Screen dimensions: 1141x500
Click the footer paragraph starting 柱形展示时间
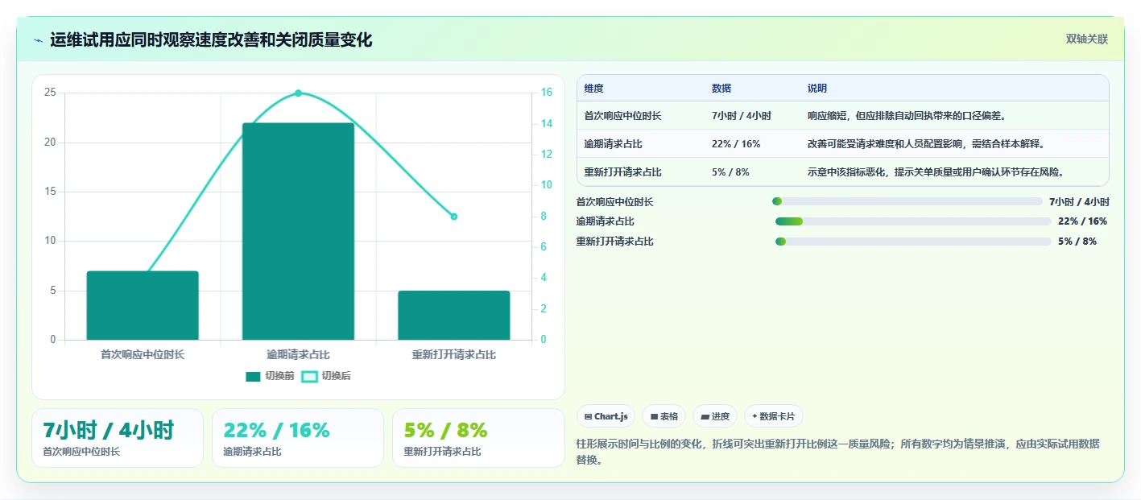837,452
